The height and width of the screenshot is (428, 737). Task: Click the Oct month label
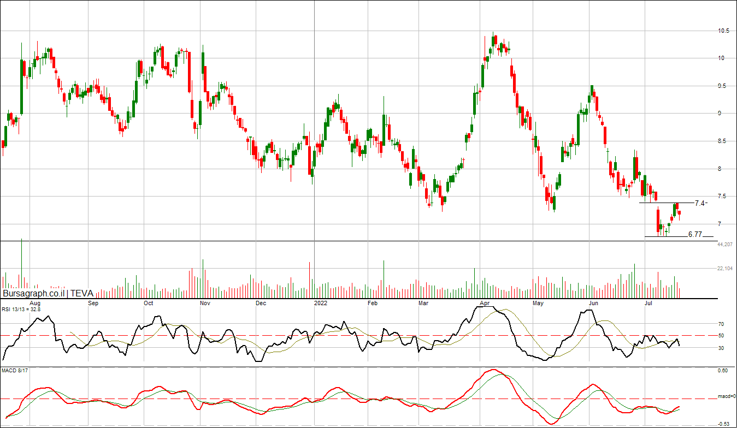pos(148,302)
